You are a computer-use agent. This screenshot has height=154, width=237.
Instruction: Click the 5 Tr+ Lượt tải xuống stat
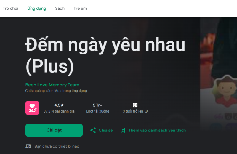tap(97, 108)
